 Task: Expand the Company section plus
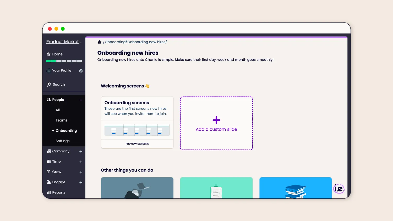click(x=81, y=152)
